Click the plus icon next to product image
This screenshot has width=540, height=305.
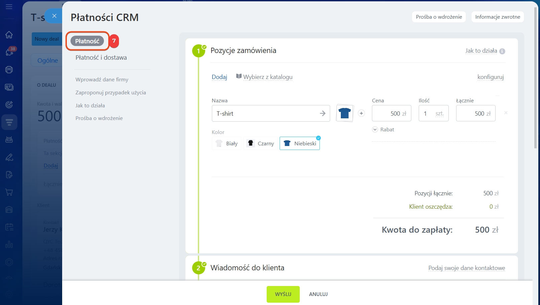(361, 113)
